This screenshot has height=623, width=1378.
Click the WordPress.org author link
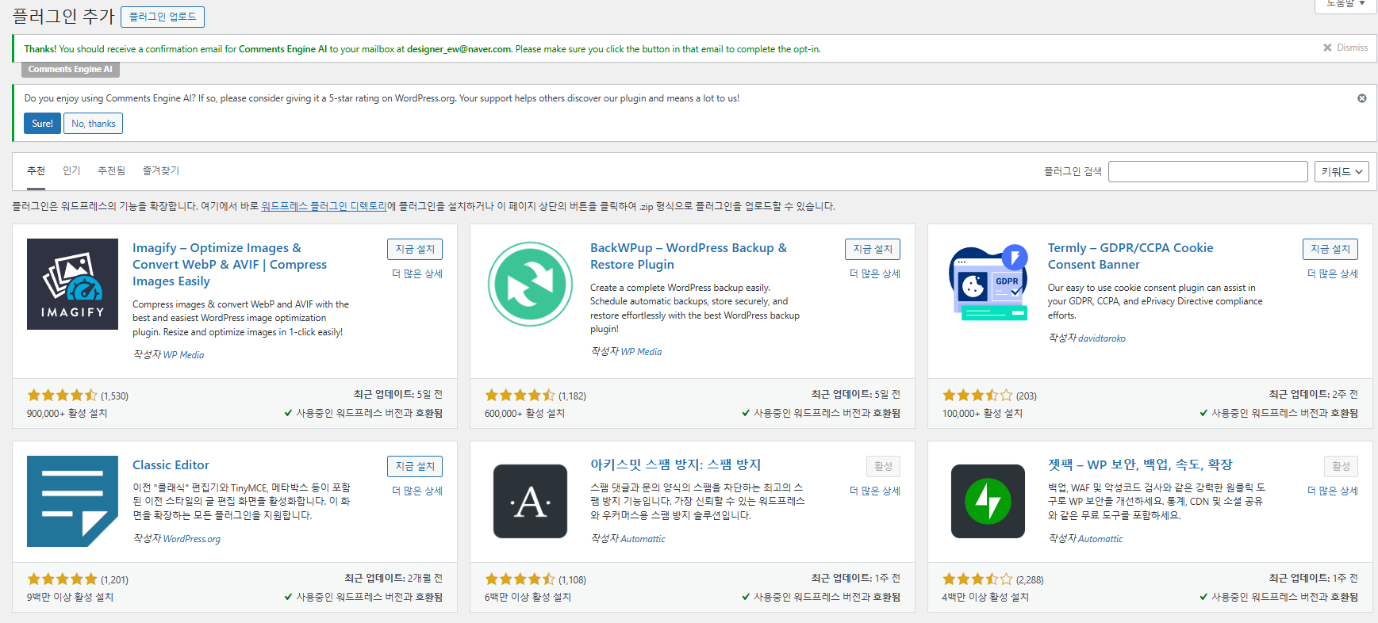[x=191, y=539]
